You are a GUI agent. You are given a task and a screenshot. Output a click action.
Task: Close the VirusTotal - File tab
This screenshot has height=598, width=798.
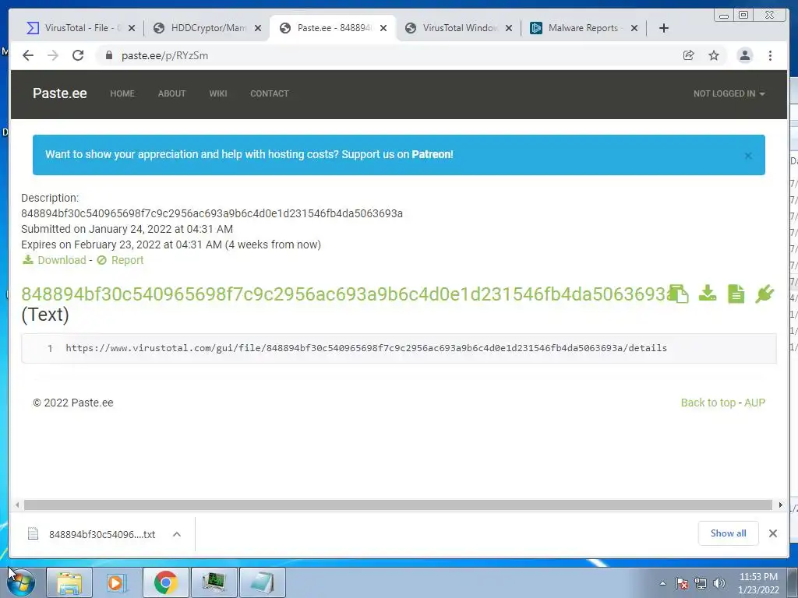click(x=132, y=28)
